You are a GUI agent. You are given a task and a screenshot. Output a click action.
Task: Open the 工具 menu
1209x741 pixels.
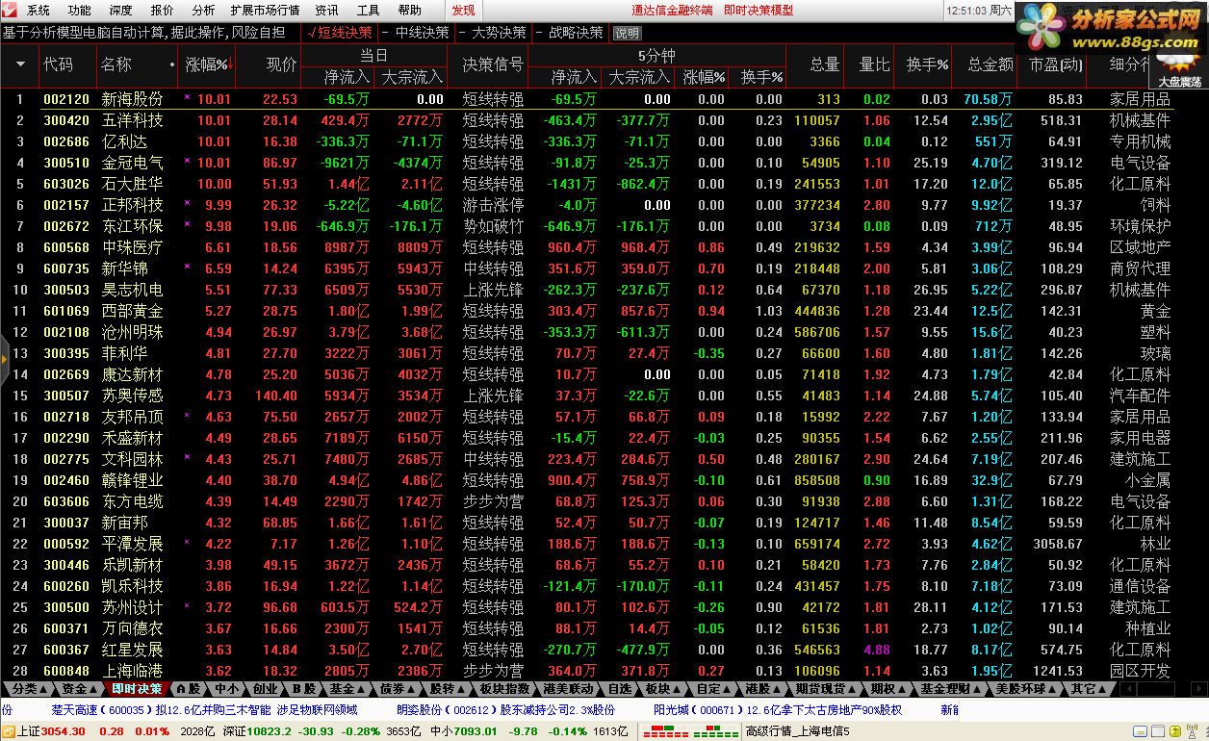[368, 11]
